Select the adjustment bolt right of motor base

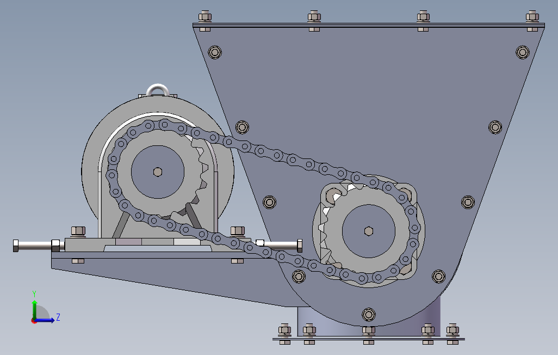click(x=280, y=245)
